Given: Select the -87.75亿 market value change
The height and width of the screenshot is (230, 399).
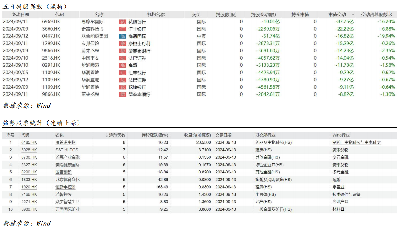Looking at the screenshot, I should 345,22.
